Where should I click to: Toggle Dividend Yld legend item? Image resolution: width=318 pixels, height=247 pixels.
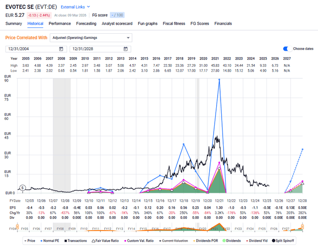(257, 241)
